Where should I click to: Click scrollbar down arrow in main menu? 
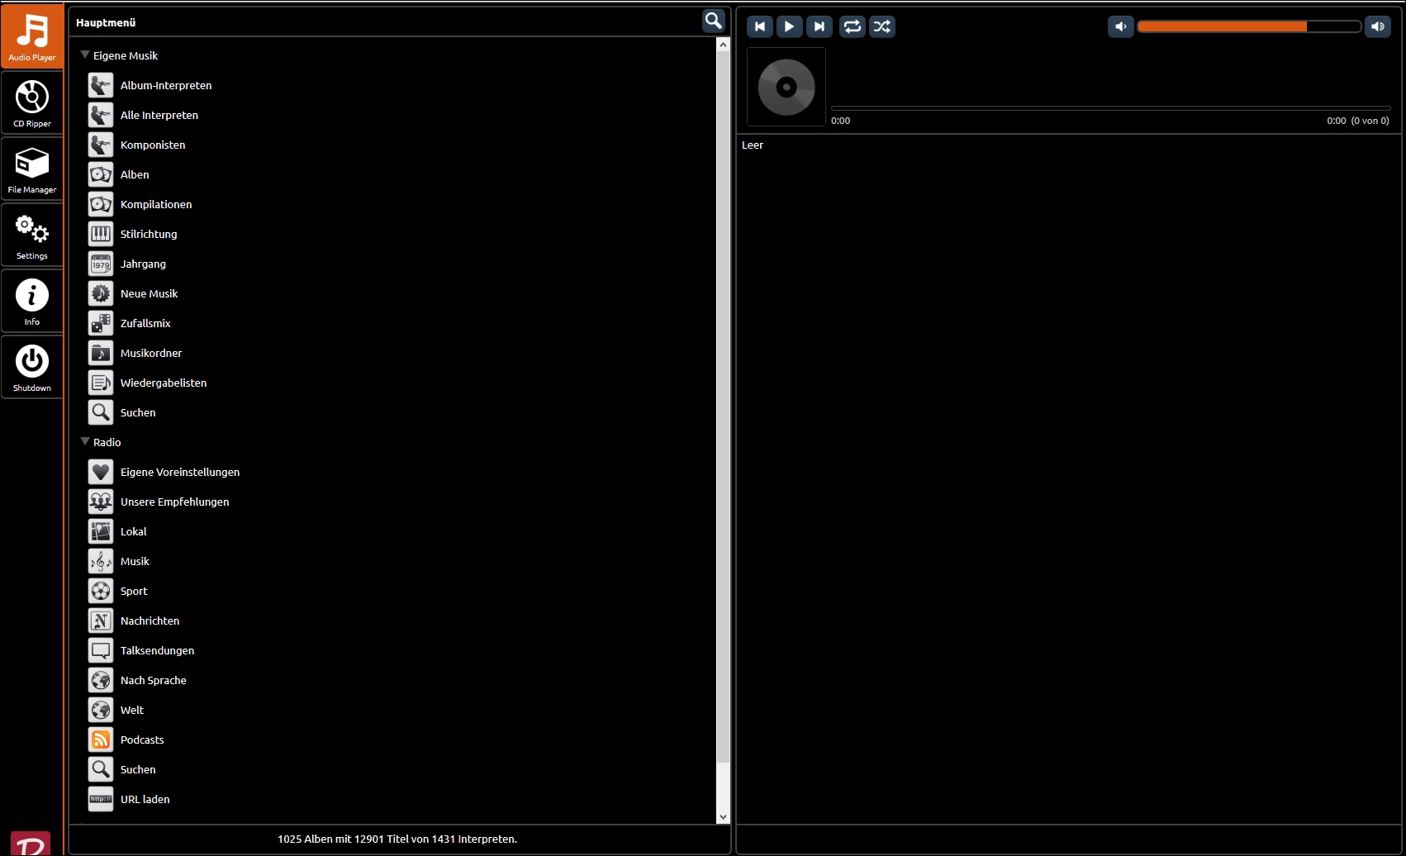tap(723, 816)
